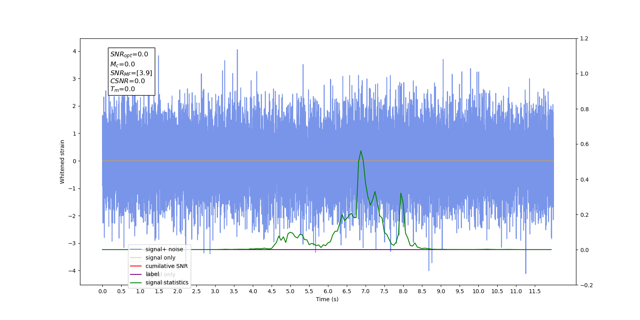Screen dimensions: 640x320
Task: Click the SNR_opt=0.0 text in info box
Action: 129,54
